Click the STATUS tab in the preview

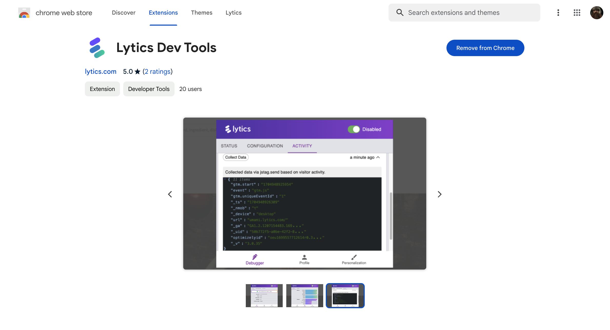click(x=229, y=146)
